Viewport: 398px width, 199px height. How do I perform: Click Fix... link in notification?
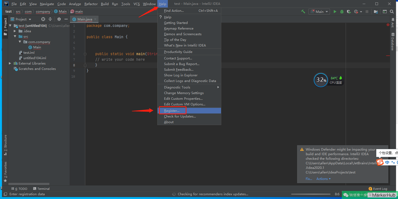(309, 179)
